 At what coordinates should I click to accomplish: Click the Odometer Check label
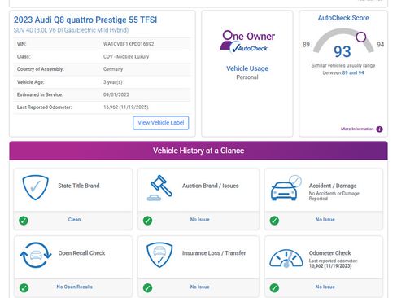pos(329,253)
